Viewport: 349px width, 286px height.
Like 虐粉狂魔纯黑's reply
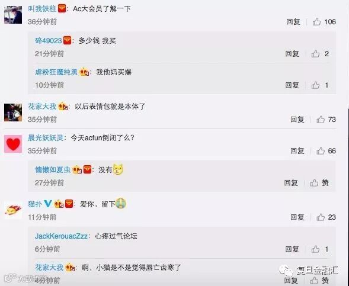pos(315,85)
